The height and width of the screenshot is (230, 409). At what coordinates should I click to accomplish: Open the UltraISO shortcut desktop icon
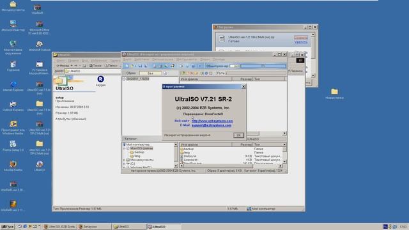[x=40, y=166]
